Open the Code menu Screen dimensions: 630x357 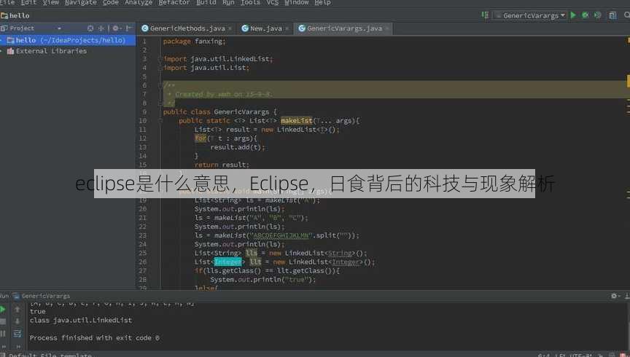pyautogui.click(x=111, y=3)
